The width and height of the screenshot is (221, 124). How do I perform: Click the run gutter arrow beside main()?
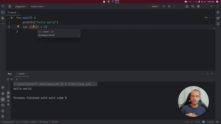[x=12, y=18]
